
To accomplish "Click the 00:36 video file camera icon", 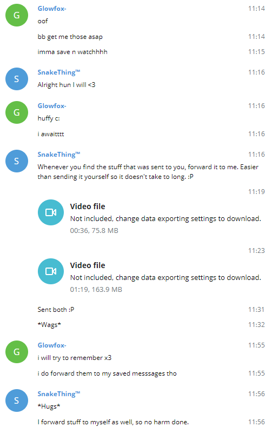I will pos(51,212).
